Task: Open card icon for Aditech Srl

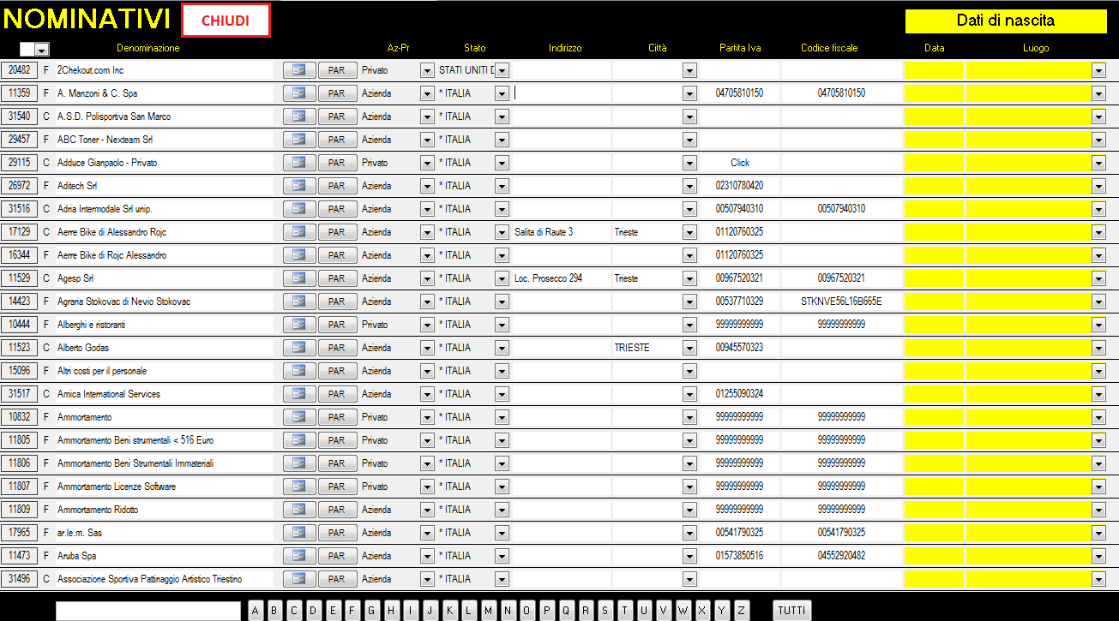Action: point(299,186)
